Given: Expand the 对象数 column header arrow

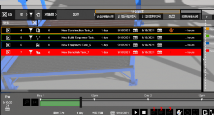Looking at the screenshot, I should tap(56, 14).
